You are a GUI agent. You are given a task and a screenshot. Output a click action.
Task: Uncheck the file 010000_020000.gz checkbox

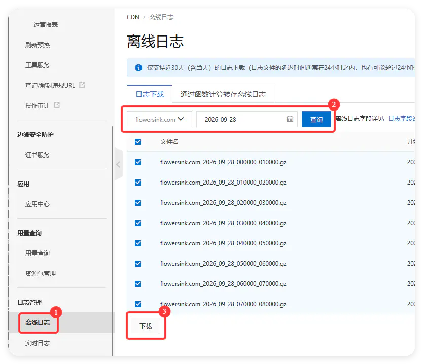138,183
